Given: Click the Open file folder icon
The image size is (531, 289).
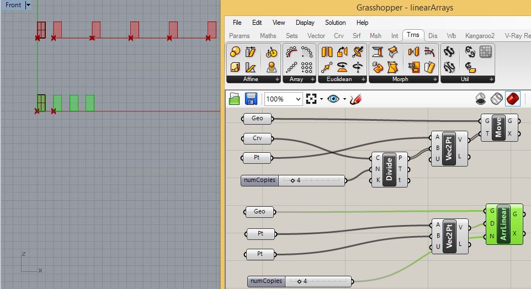Looking at the screenshot, I should click(x=235, y=99).
